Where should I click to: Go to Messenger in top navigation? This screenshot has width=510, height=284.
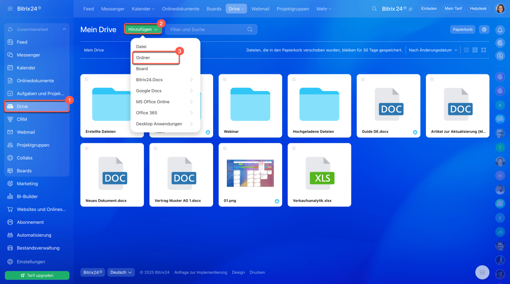[x=113, y=9]
